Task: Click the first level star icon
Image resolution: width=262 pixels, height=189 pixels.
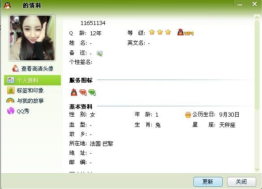Action: (152, 32)
